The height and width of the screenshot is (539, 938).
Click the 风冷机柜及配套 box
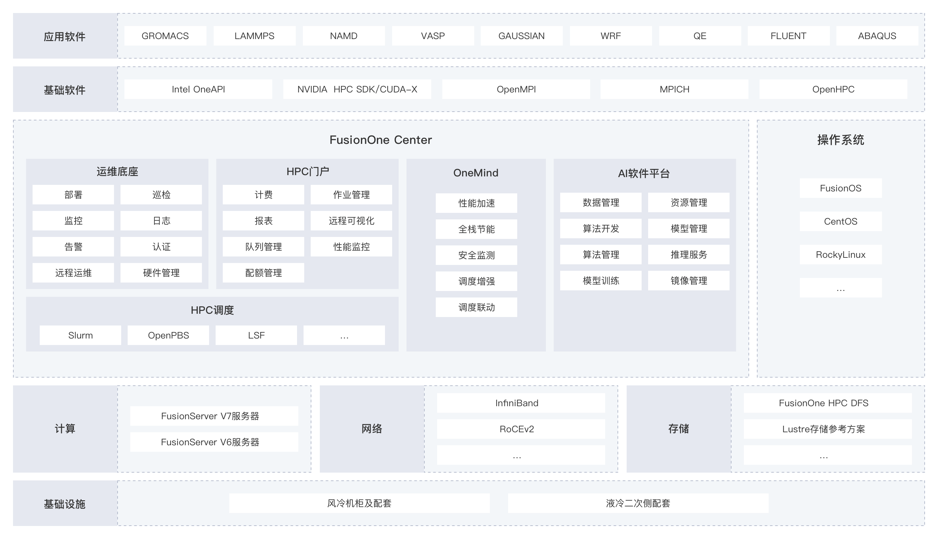click(x=359, y=504)
